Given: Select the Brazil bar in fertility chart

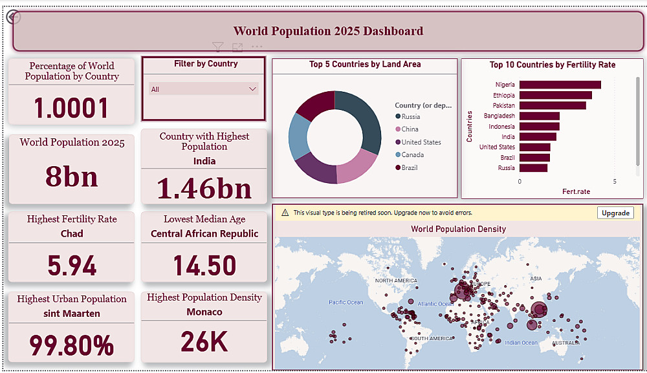Looking at the screenshot, I should point(534,158).
